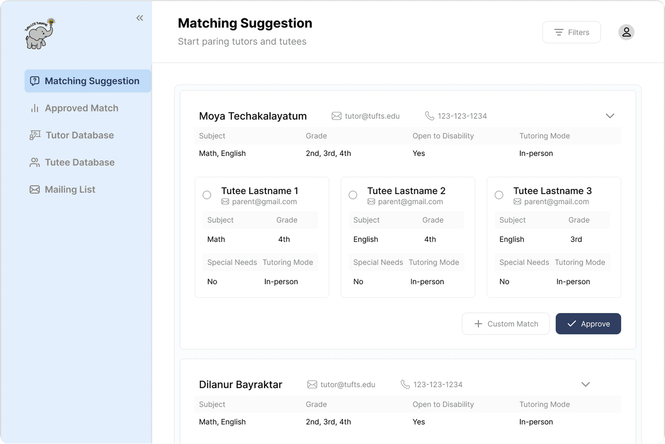Image resolution: width=665 pixels, height=444 pixels.
Task: Click the phone icon in Dilanur Bayraktar's row
Action: (x=405, y=384)
